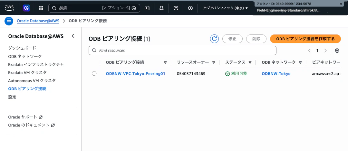
Task: Open table preferences gear icon
Action: point(337,51)
